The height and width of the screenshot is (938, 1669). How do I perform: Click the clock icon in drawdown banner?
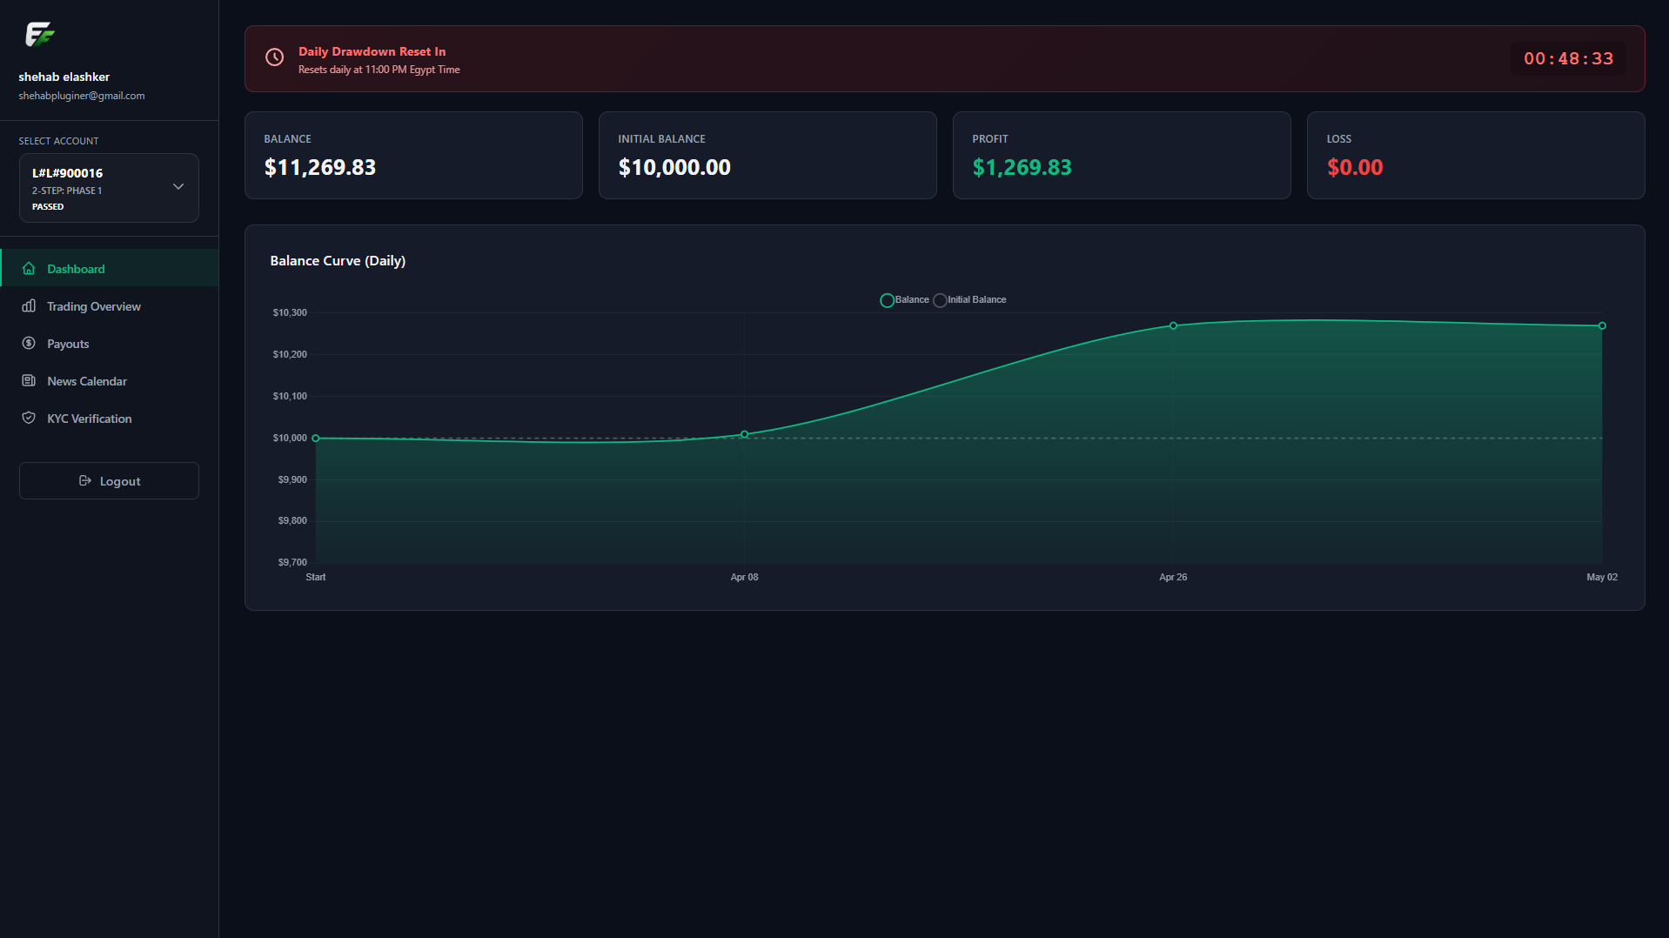[x=274, y=57]
